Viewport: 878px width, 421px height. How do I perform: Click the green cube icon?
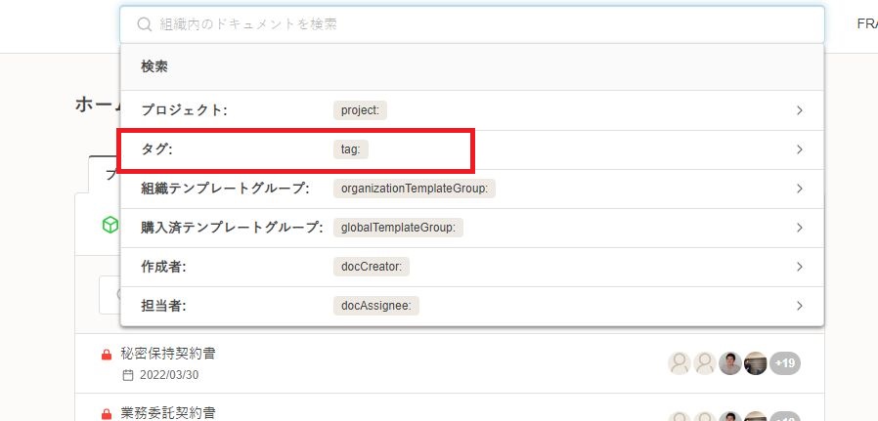coord(110,225)
